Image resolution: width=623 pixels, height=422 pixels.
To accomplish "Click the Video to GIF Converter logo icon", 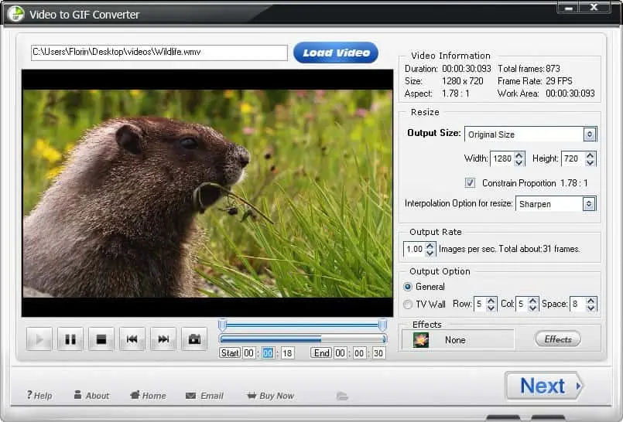I will 16,14.
